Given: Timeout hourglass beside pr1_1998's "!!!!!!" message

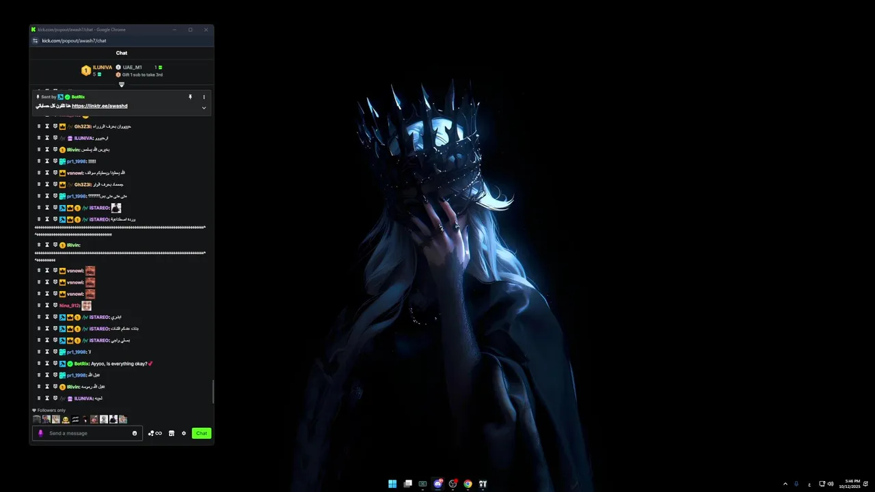Looking at the screenshot, I should [x=47, y=161].
